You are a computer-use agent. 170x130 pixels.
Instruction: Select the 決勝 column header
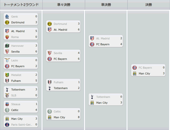point(149,5)
